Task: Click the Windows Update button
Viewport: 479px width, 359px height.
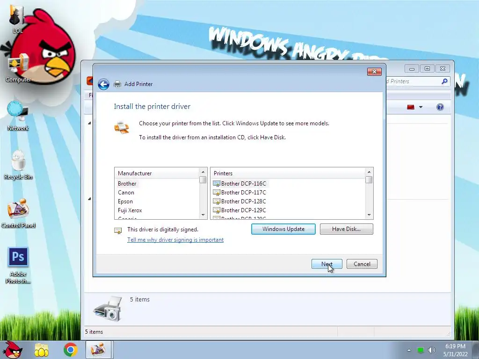Action: pos(283,229)
